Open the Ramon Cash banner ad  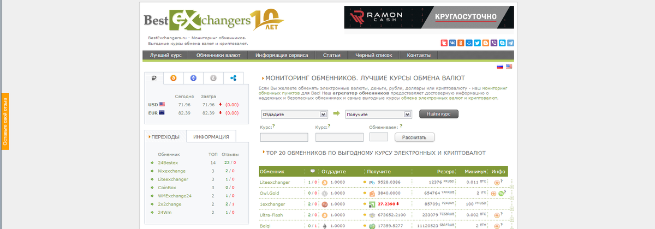tap(429, 17)
